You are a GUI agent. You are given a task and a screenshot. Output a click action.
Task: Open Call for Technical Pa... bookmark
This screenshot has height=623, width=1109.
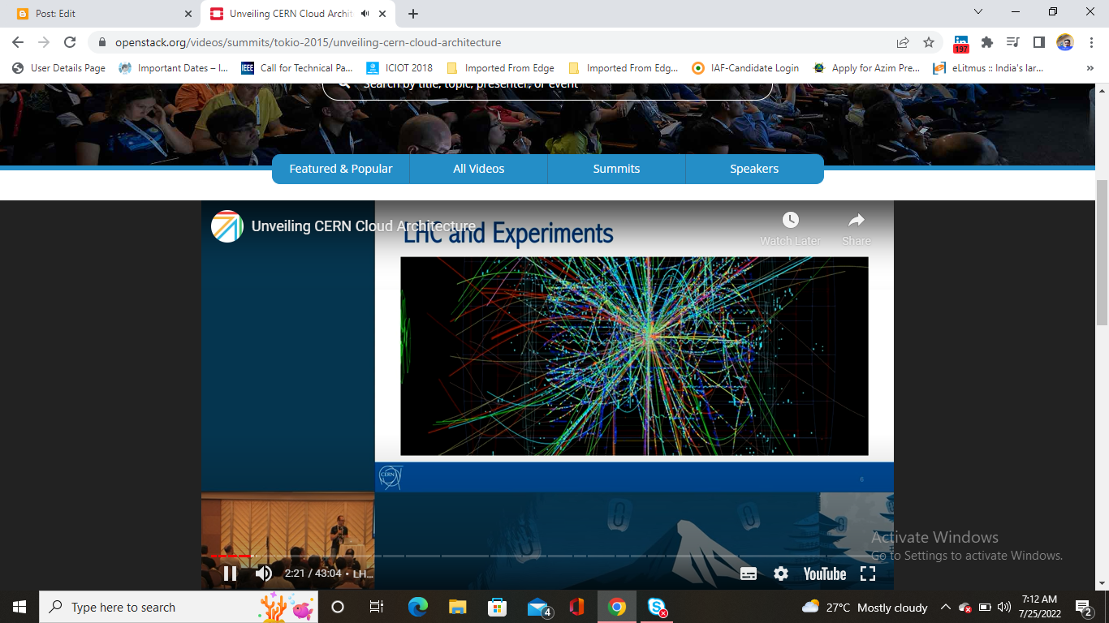[296, 68]
